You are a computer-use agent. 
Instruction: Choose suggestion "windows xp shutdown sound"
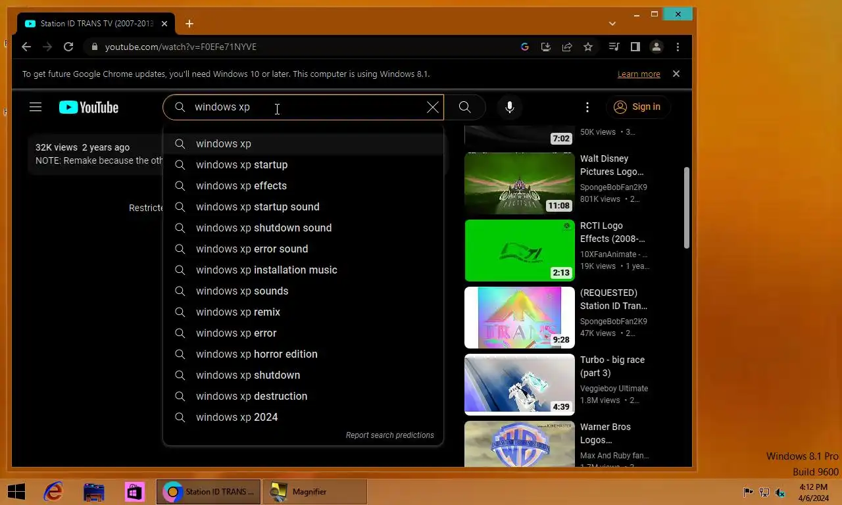[303, 228]
